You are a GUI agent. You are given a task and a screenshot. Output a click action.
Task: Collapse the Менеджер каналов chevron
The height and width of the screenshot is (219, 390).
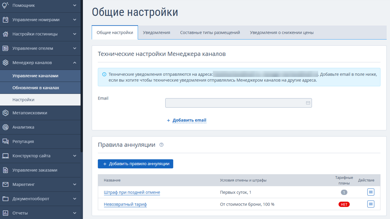pyautogui.click(x=75, y=63)
